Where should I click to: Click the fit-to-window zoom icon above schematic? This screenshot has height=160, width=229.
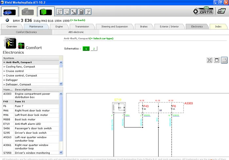coord(209,60)
